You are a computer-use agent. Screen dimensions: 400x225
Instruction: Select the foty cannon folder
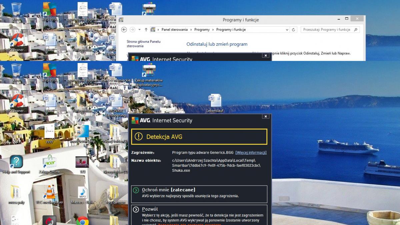pos(116,195)
